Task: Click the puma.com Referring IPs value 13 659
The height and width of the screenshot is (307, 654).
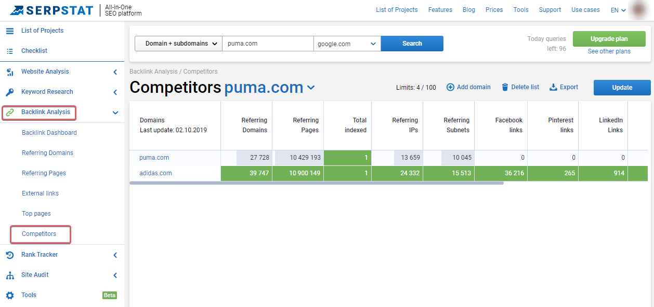Action: [x=411, y=158]
